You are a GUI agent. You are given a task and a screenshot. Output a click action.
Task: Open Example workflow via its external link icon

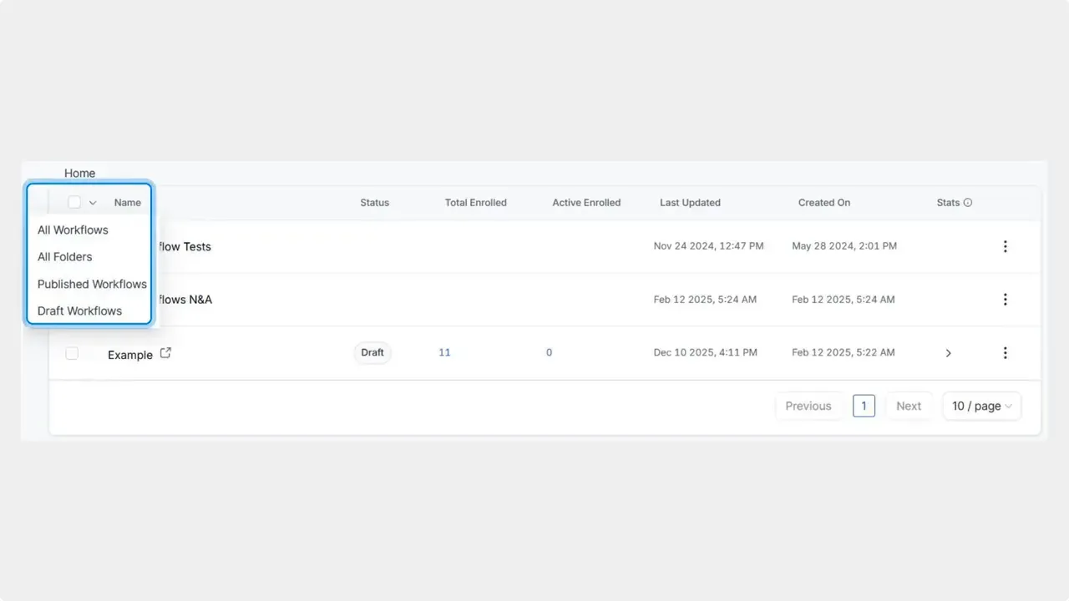tap(165, 353)
